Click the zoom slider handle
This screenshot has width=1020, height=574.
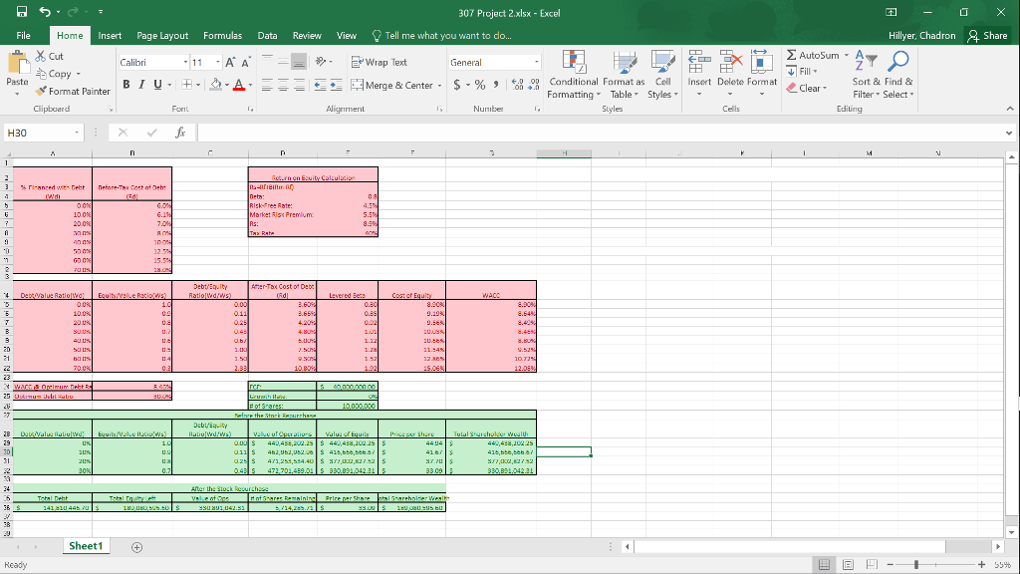click(x=916, y=565)
